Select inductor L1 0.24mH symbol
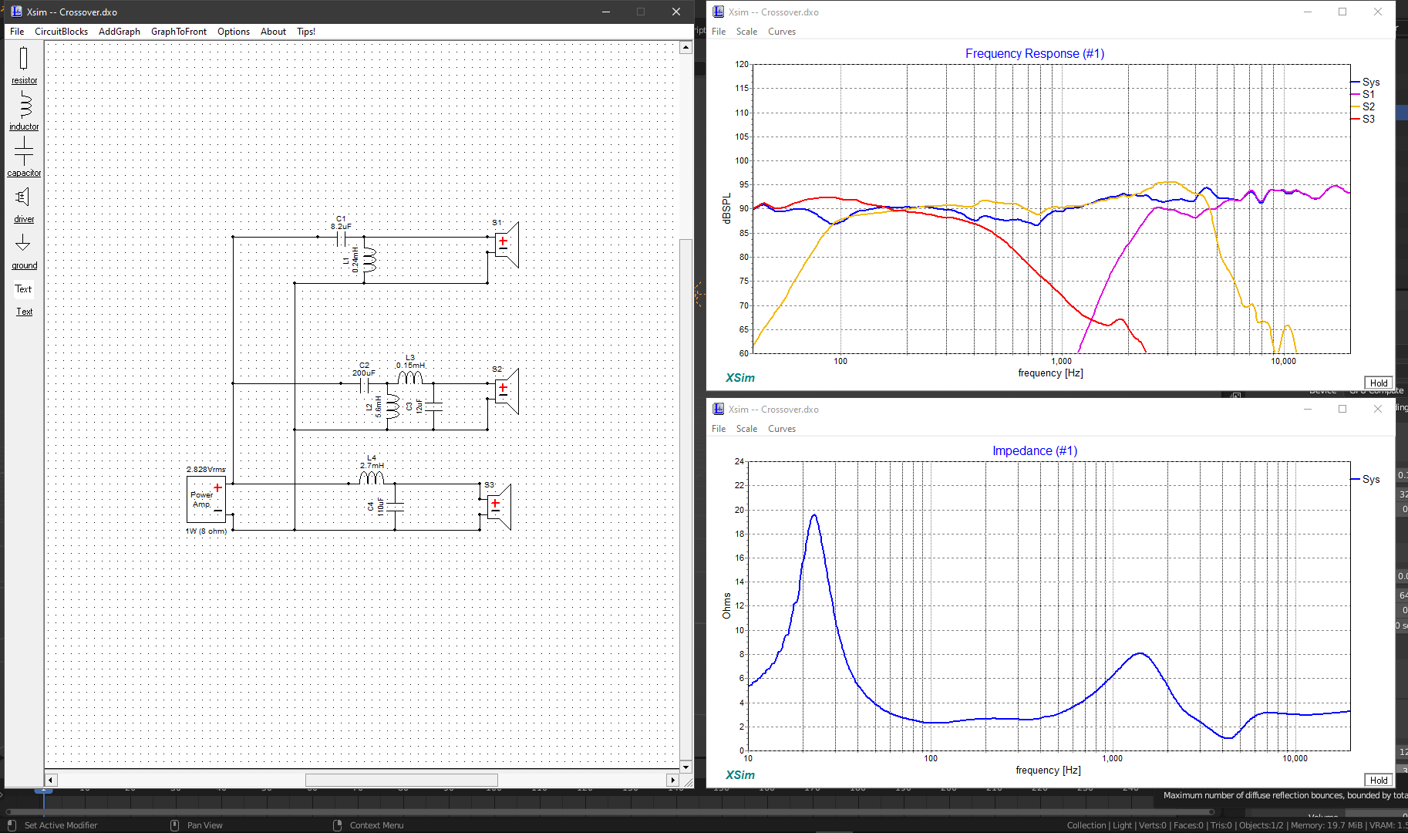1408x833 pixels. click(369, 260)
